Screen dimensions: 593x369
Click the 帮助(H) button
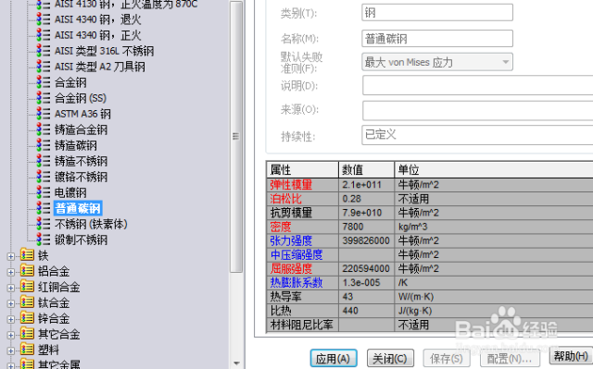[x=571, y=356]
